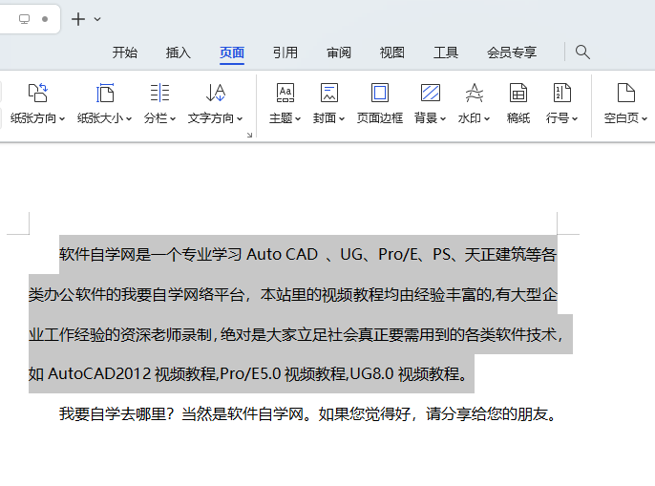Click the text 类办公软件的我要自学网络平台

pos(137,295)
